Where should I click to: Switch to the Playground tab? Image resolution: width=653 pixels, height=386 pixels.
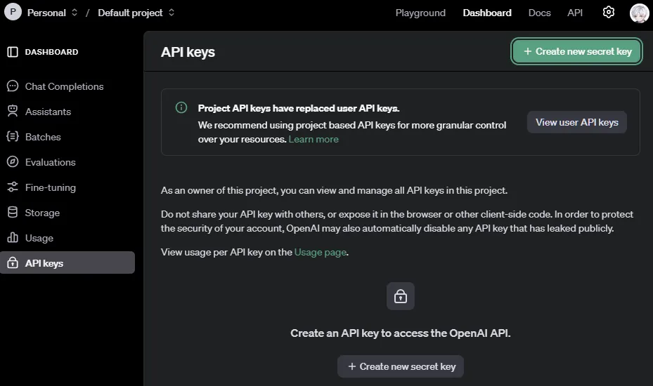click(420, 13)
